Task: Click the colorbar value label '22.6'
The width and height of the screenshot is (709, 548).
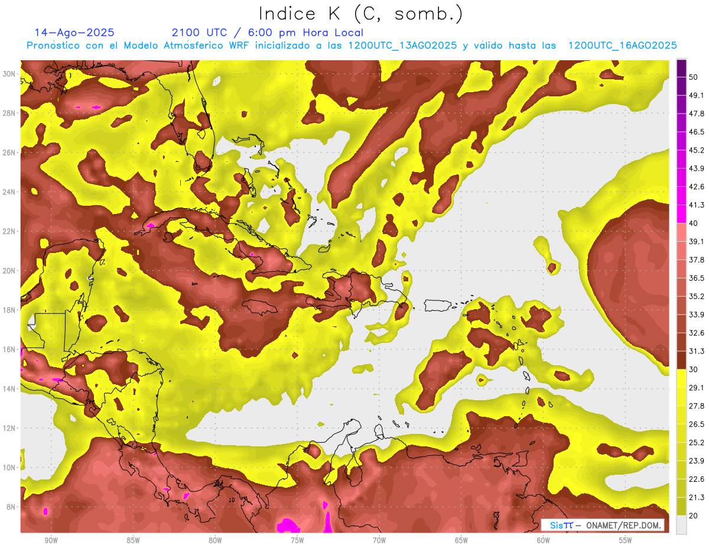Action: (x=696, y=479)
